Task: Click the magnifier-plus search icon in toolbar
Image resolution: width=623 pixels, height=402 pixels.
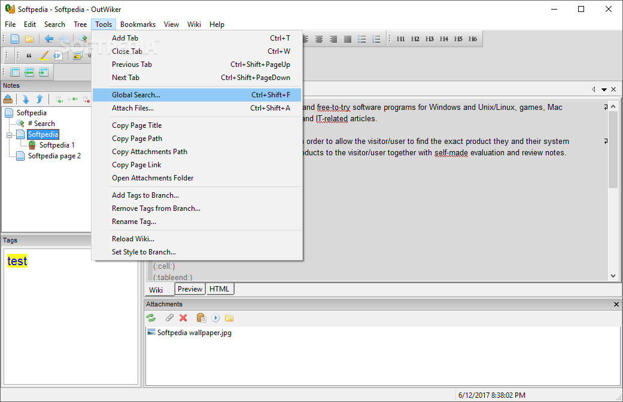Action: (x=83, y=39)
